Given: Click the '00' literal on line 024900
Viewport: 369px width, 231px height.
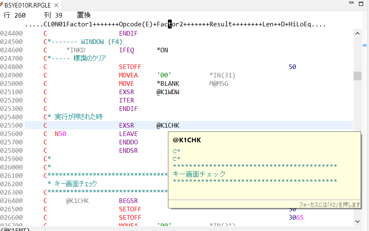Looking at the screenshot, I should tap(164, 75).
